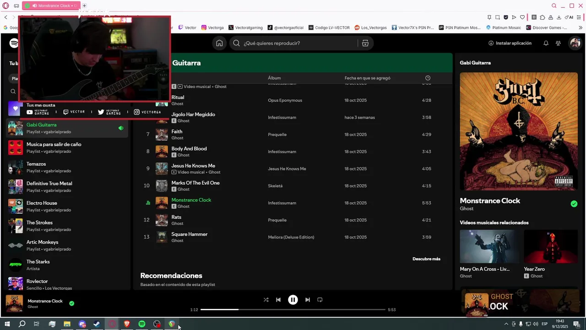Open The Strokes playlist

click(66, 226)
